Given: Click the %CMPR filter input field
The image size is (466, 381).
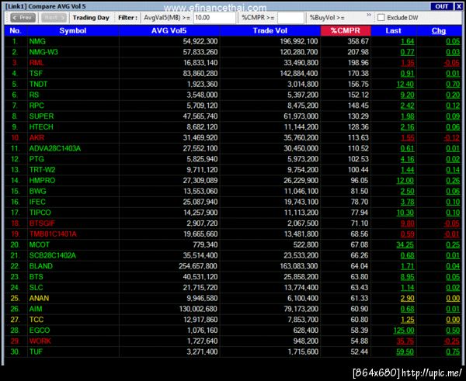Looking at the screenshot, I should click(x=290, y=18).
